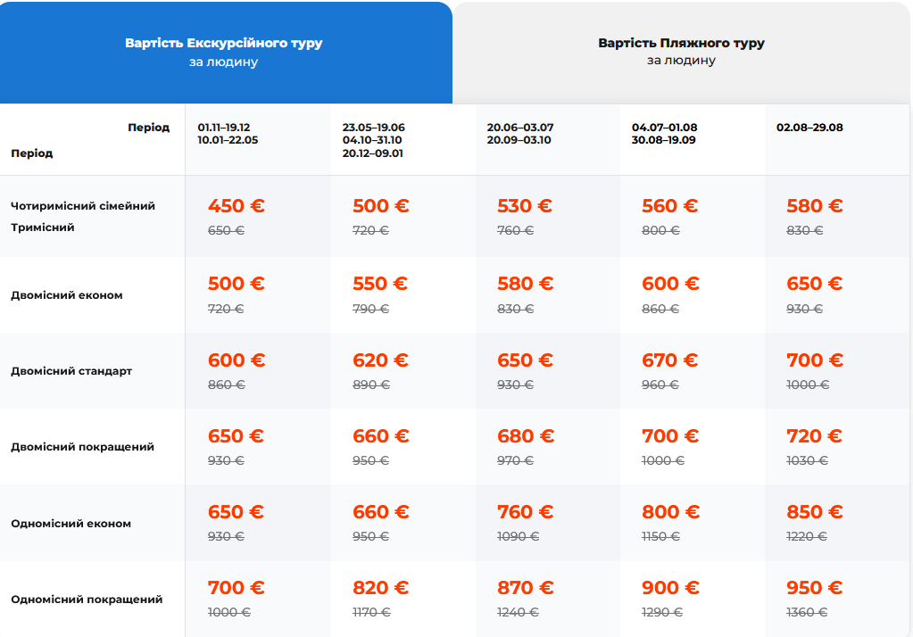Click the Одномісний покращений row label

coord(87,600)
